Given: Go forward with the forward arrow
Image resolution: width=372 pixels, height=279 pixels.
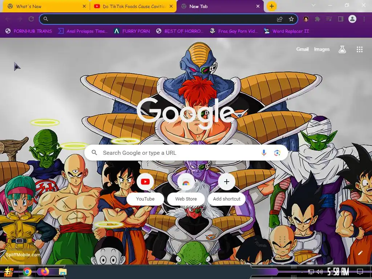Looking at the screenshot, I should point(20,19).
